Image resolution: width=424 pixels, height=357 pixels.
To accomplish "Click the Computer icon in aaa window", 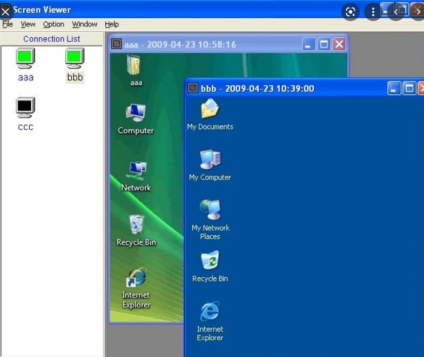I will coord(136,113).
